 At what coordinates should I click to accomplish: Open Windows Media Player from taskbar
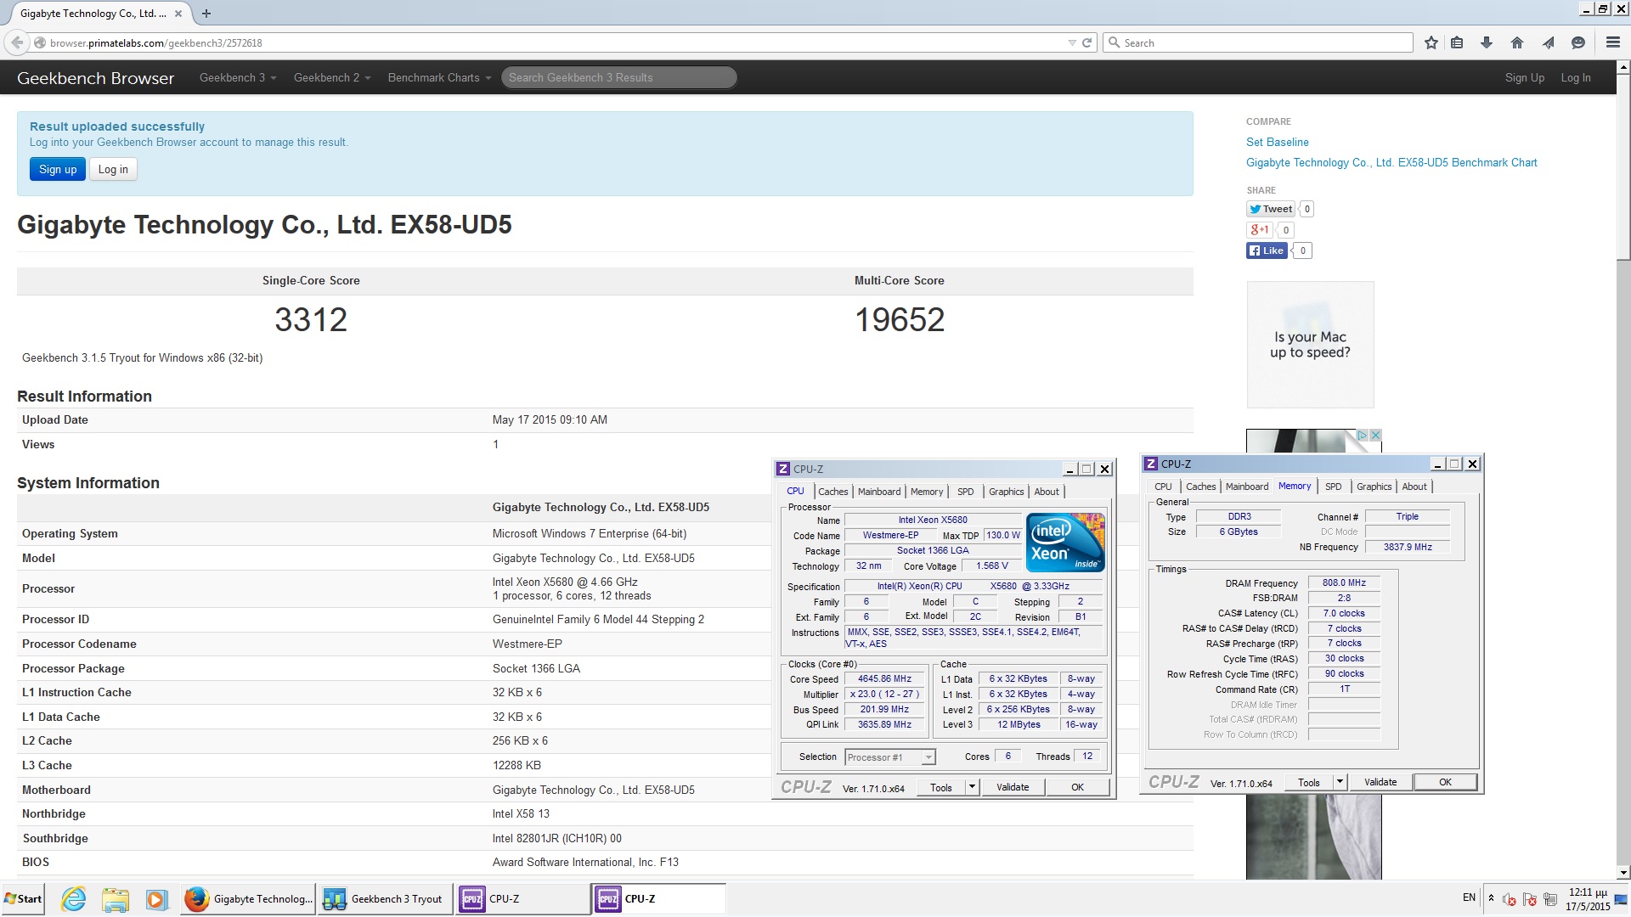[155, 899]
